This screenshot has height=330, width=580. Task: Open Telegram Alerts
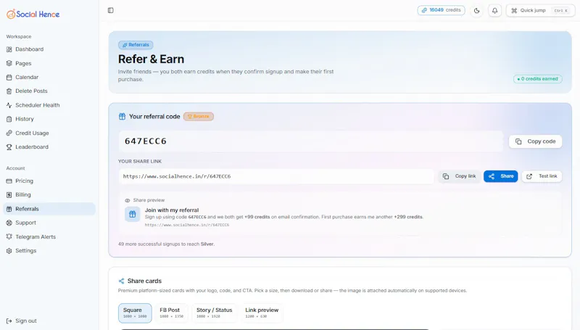point(49,236)
